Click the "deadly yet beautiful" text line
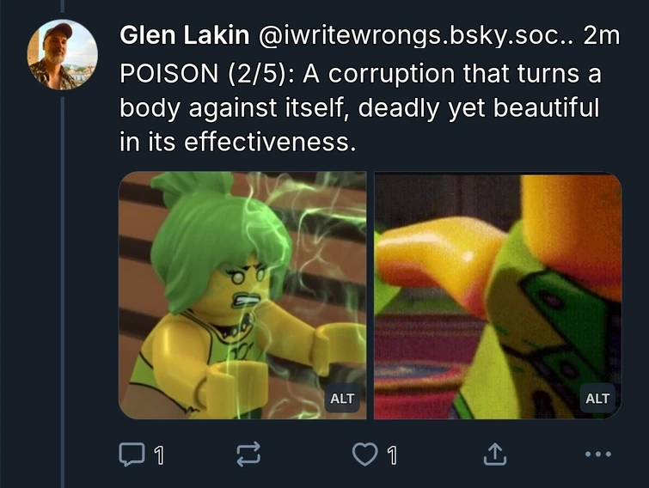The height and width of the screenshot is (488, 649). coord(478,108)
